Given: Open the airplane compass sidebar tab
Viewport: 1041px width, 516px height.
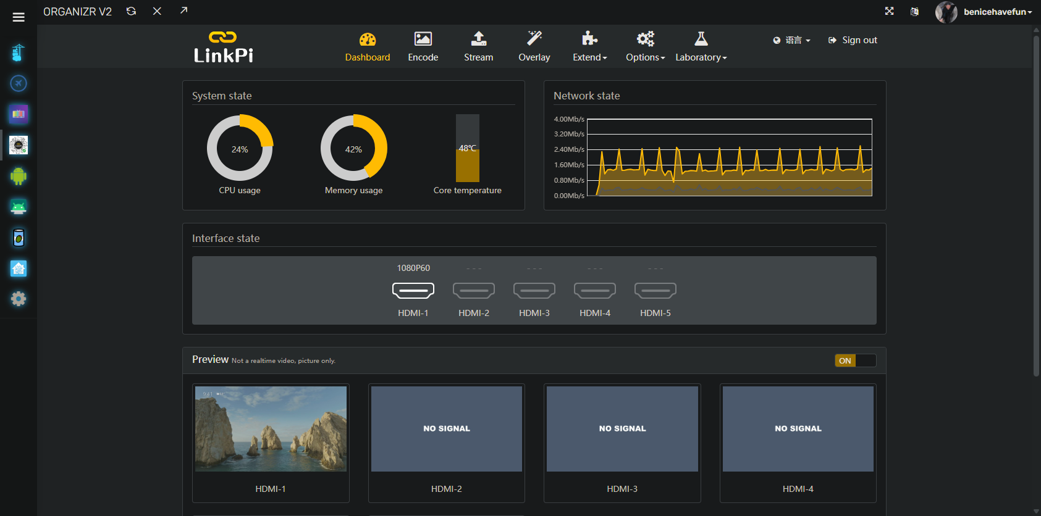Looking at the screenshot, I should tap(19, 83).
